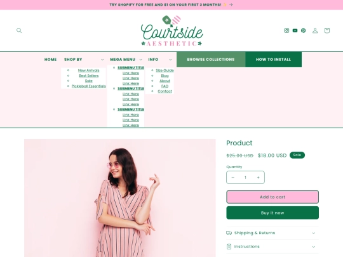Visit the Instagram social icon
The height and width of the screenshot is (257, 343).
click(x=286, y=30)
